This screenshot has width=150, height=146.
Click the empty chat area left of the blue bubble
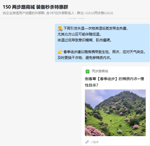[x=27, y=43]
